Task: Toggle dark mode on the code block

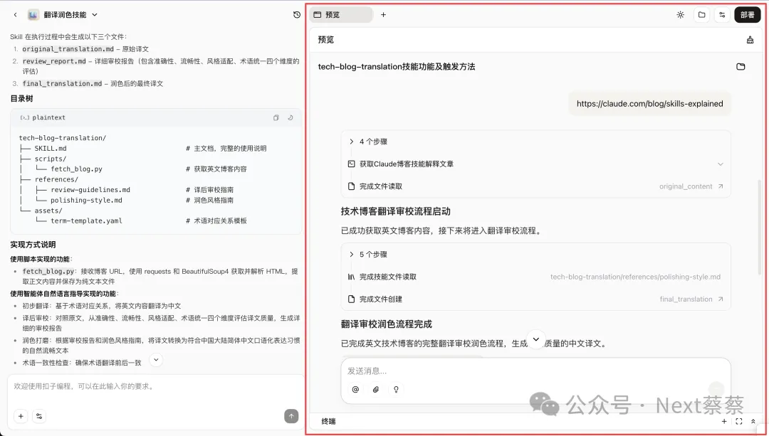Action: (x=291, y=118)
